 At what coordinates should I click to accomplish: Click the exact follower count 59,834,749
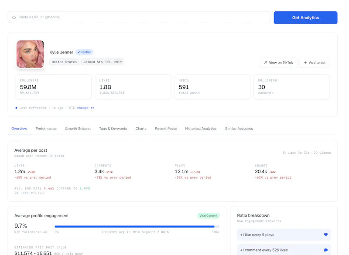coord(29,93)
